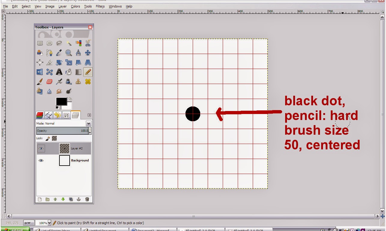Decrease opacity with the stepper arrow
Image resolution: width=386 pixels, height=231 pixels.
click(x=90, y=132)
